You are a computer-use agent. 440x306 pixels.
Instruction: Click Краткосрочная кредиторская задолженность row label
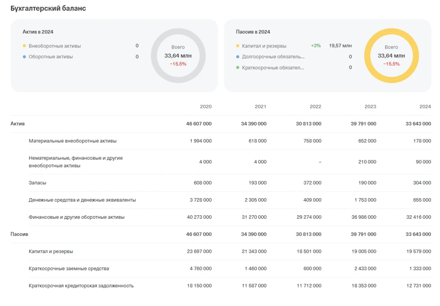click(81, 286)
